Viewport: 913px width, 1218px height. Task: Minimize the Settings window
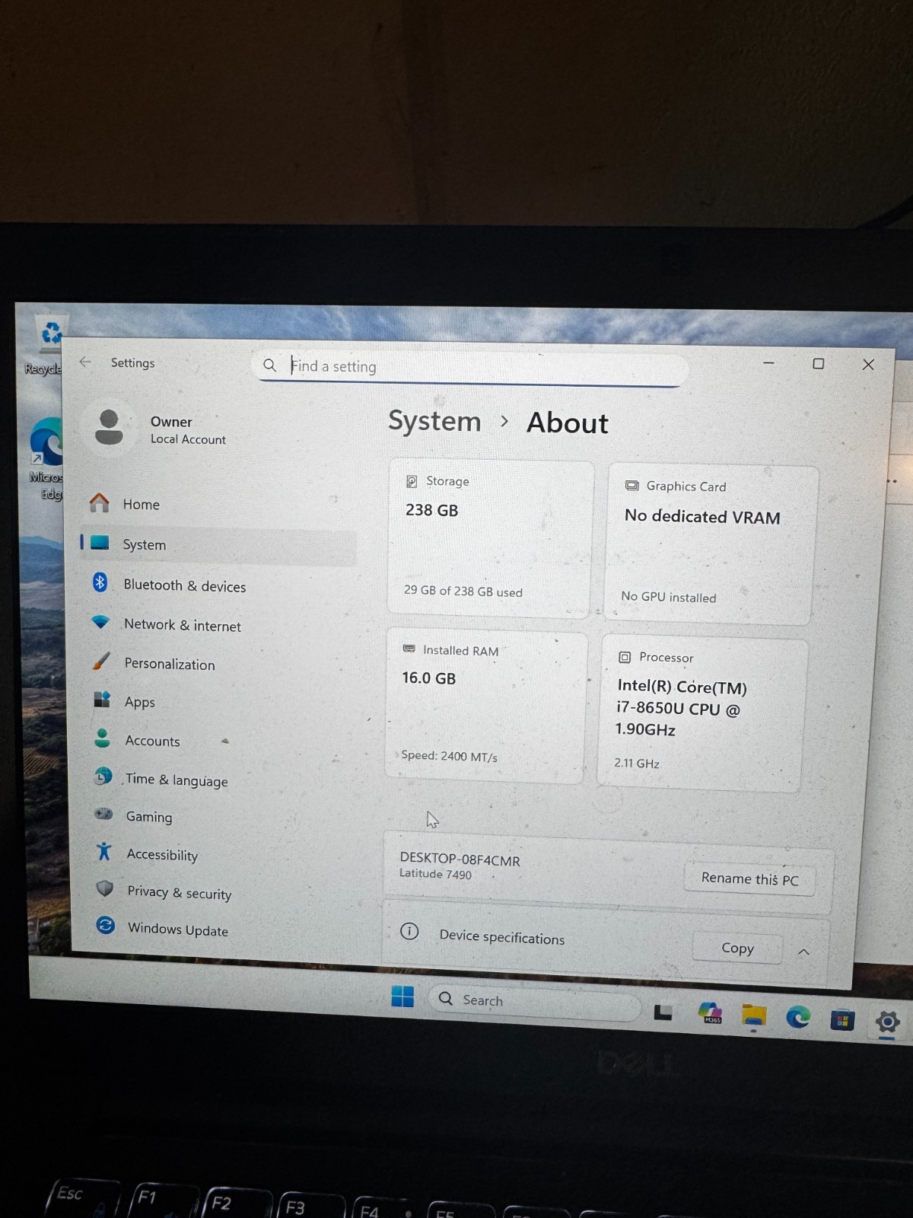click(768, 363)
